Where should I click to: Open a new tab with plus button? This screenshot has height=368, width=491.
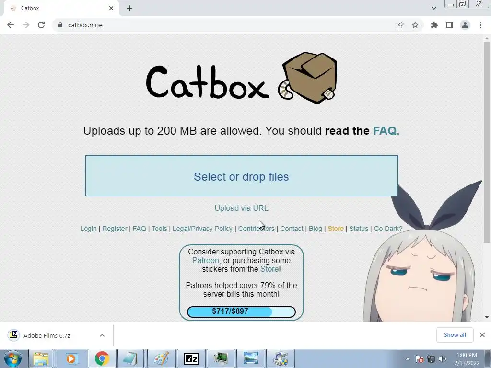[x=129, y=8]
